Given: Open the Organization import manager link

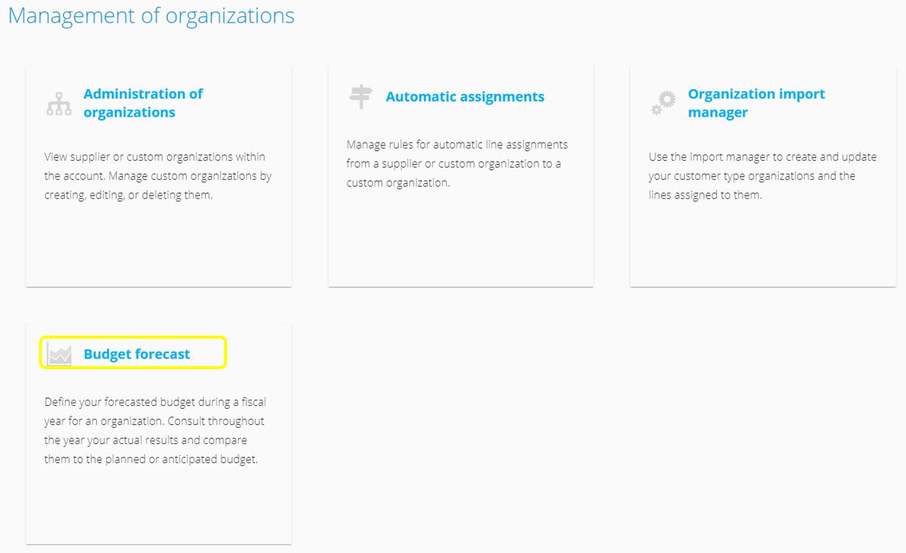Looking at the screenshot, I should [757, 103].
